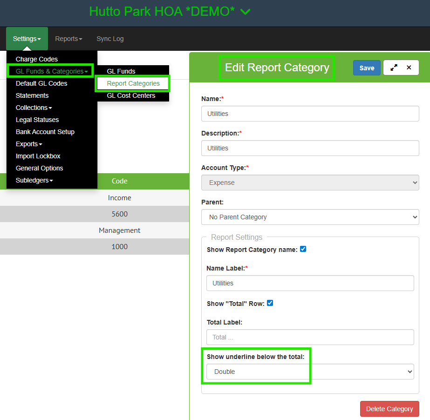Expand the Edit Report Category panel
430x420 pixels.
point(394,68)
